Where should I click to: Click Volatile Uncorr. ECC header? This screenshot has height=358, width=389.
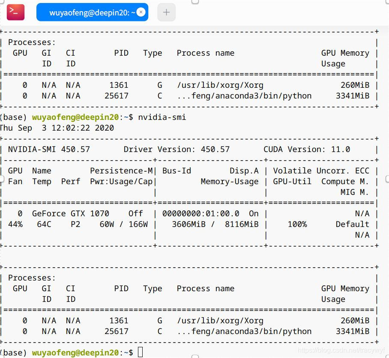point(321,170)
